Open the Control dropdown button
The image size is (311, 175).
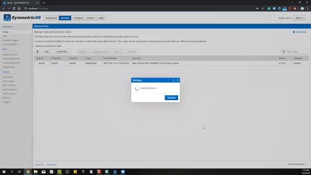click(83, 52)
